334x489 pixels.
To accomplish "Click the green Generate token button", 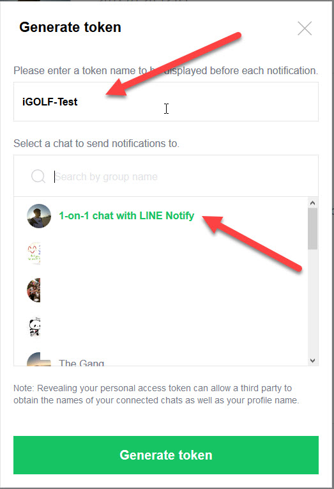I will coord(166,455).
